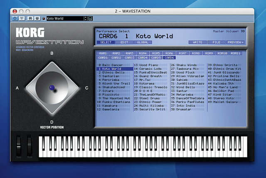Switch to the EDIT page
266x178 pixels.
[x=124, y=42]
